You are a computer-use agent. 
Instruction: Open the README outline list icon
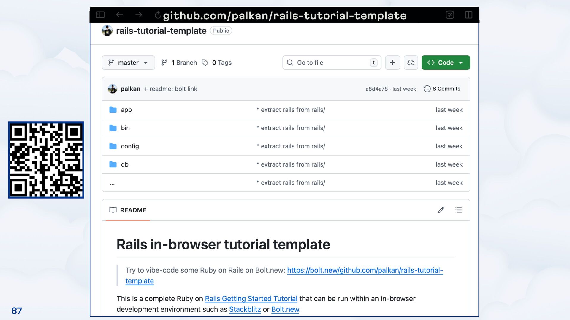458,210
